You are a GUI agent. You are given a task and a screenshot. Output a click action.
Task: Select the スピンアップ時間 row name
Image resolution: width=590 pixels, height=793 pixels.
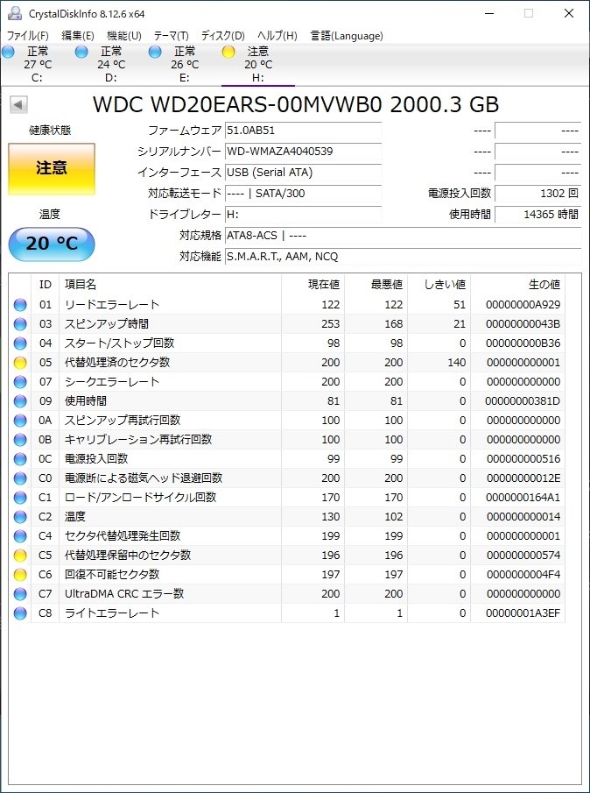tap(107, 324)
